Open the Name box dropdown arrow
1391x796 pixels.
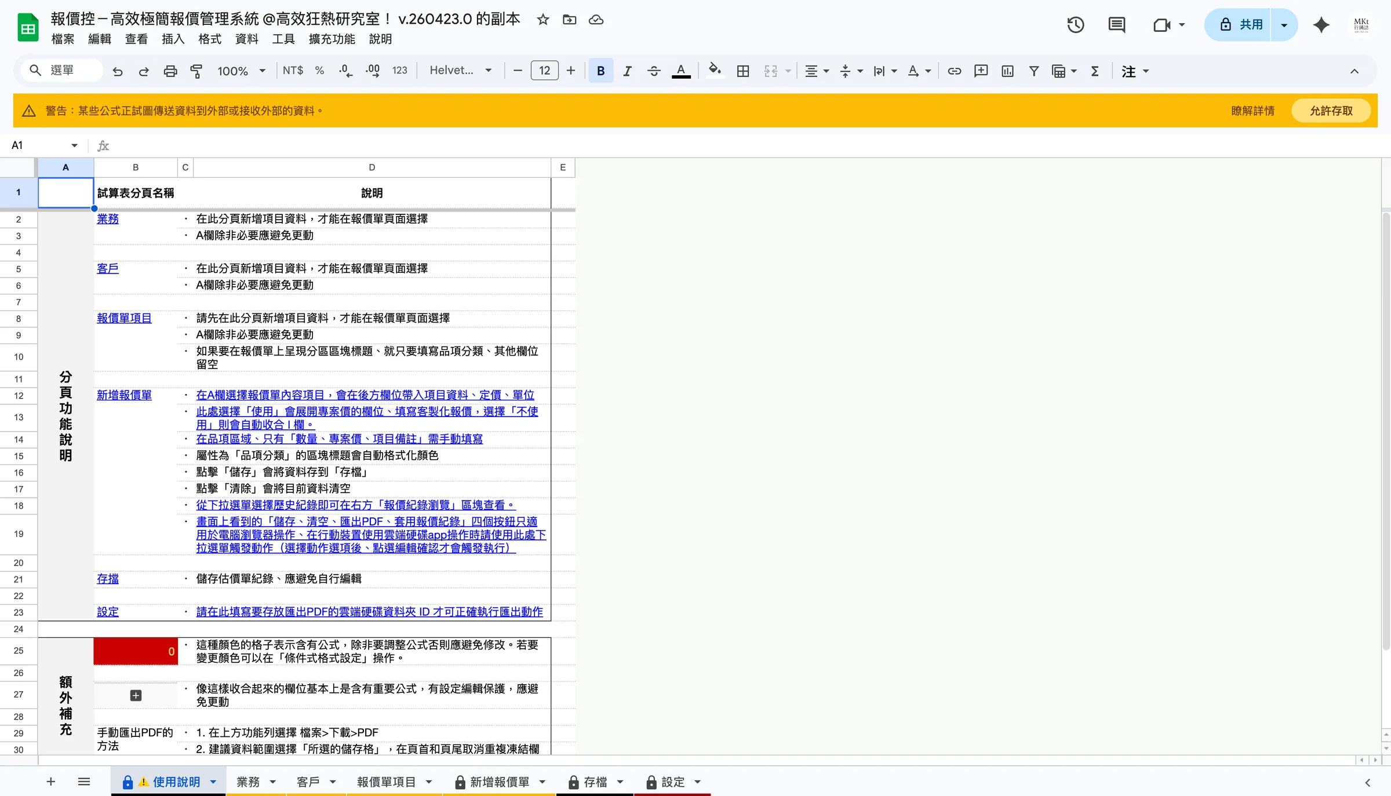74,145
